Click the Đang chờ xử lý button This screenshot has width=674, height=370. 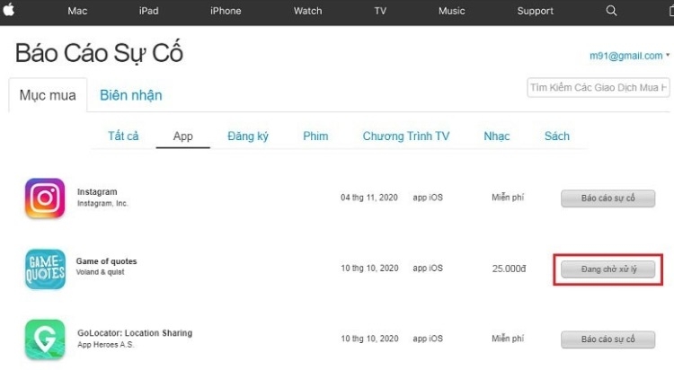coord(607,269)
